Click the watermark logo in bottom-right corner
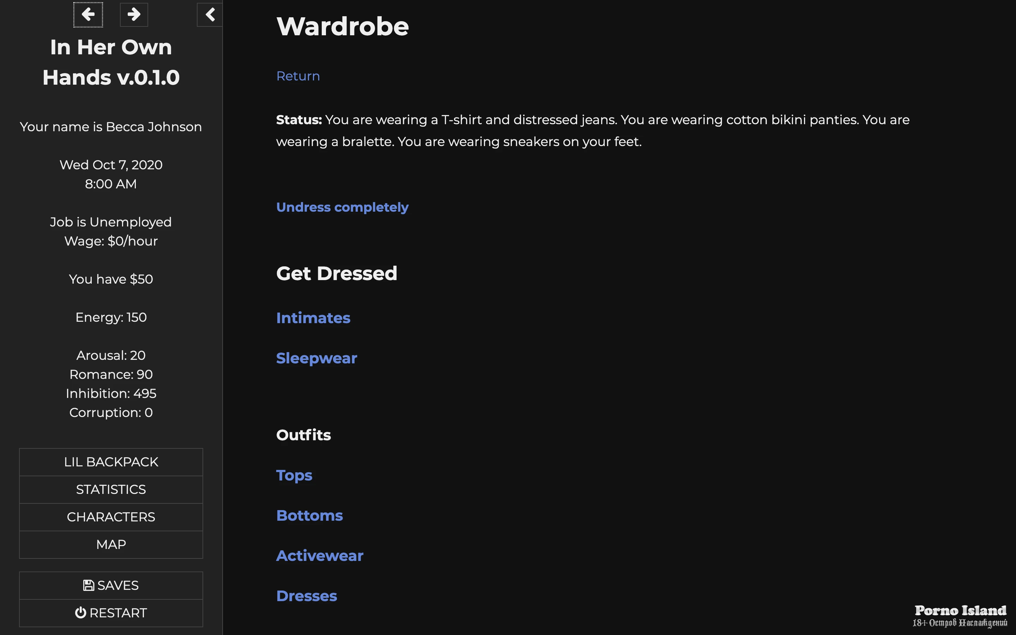 (960, 616)
